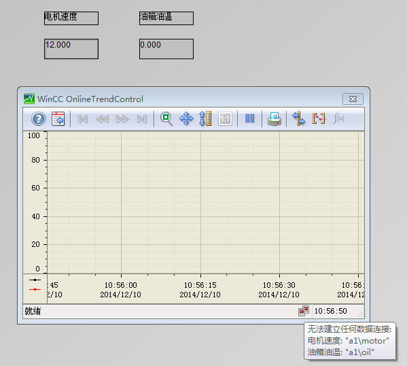This screenshot has width=407, height=366.
Task: Select the statistics area tool
Action: (319, 119)
